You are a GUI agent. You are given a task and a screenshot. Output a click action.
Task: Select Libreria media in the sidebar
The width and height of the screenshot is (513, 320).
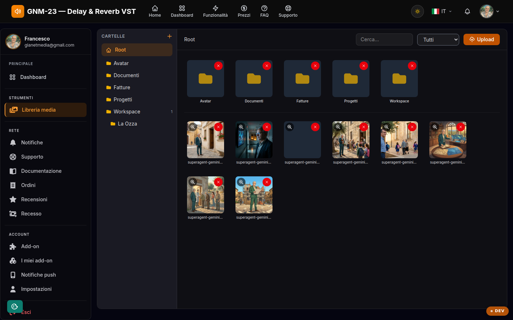(46, 110)
